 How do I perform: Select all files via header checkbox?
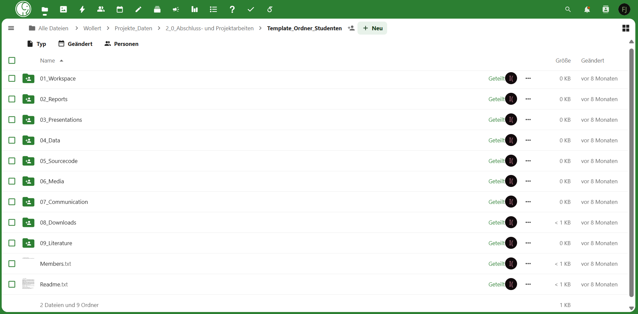click(x=12, y=61)
